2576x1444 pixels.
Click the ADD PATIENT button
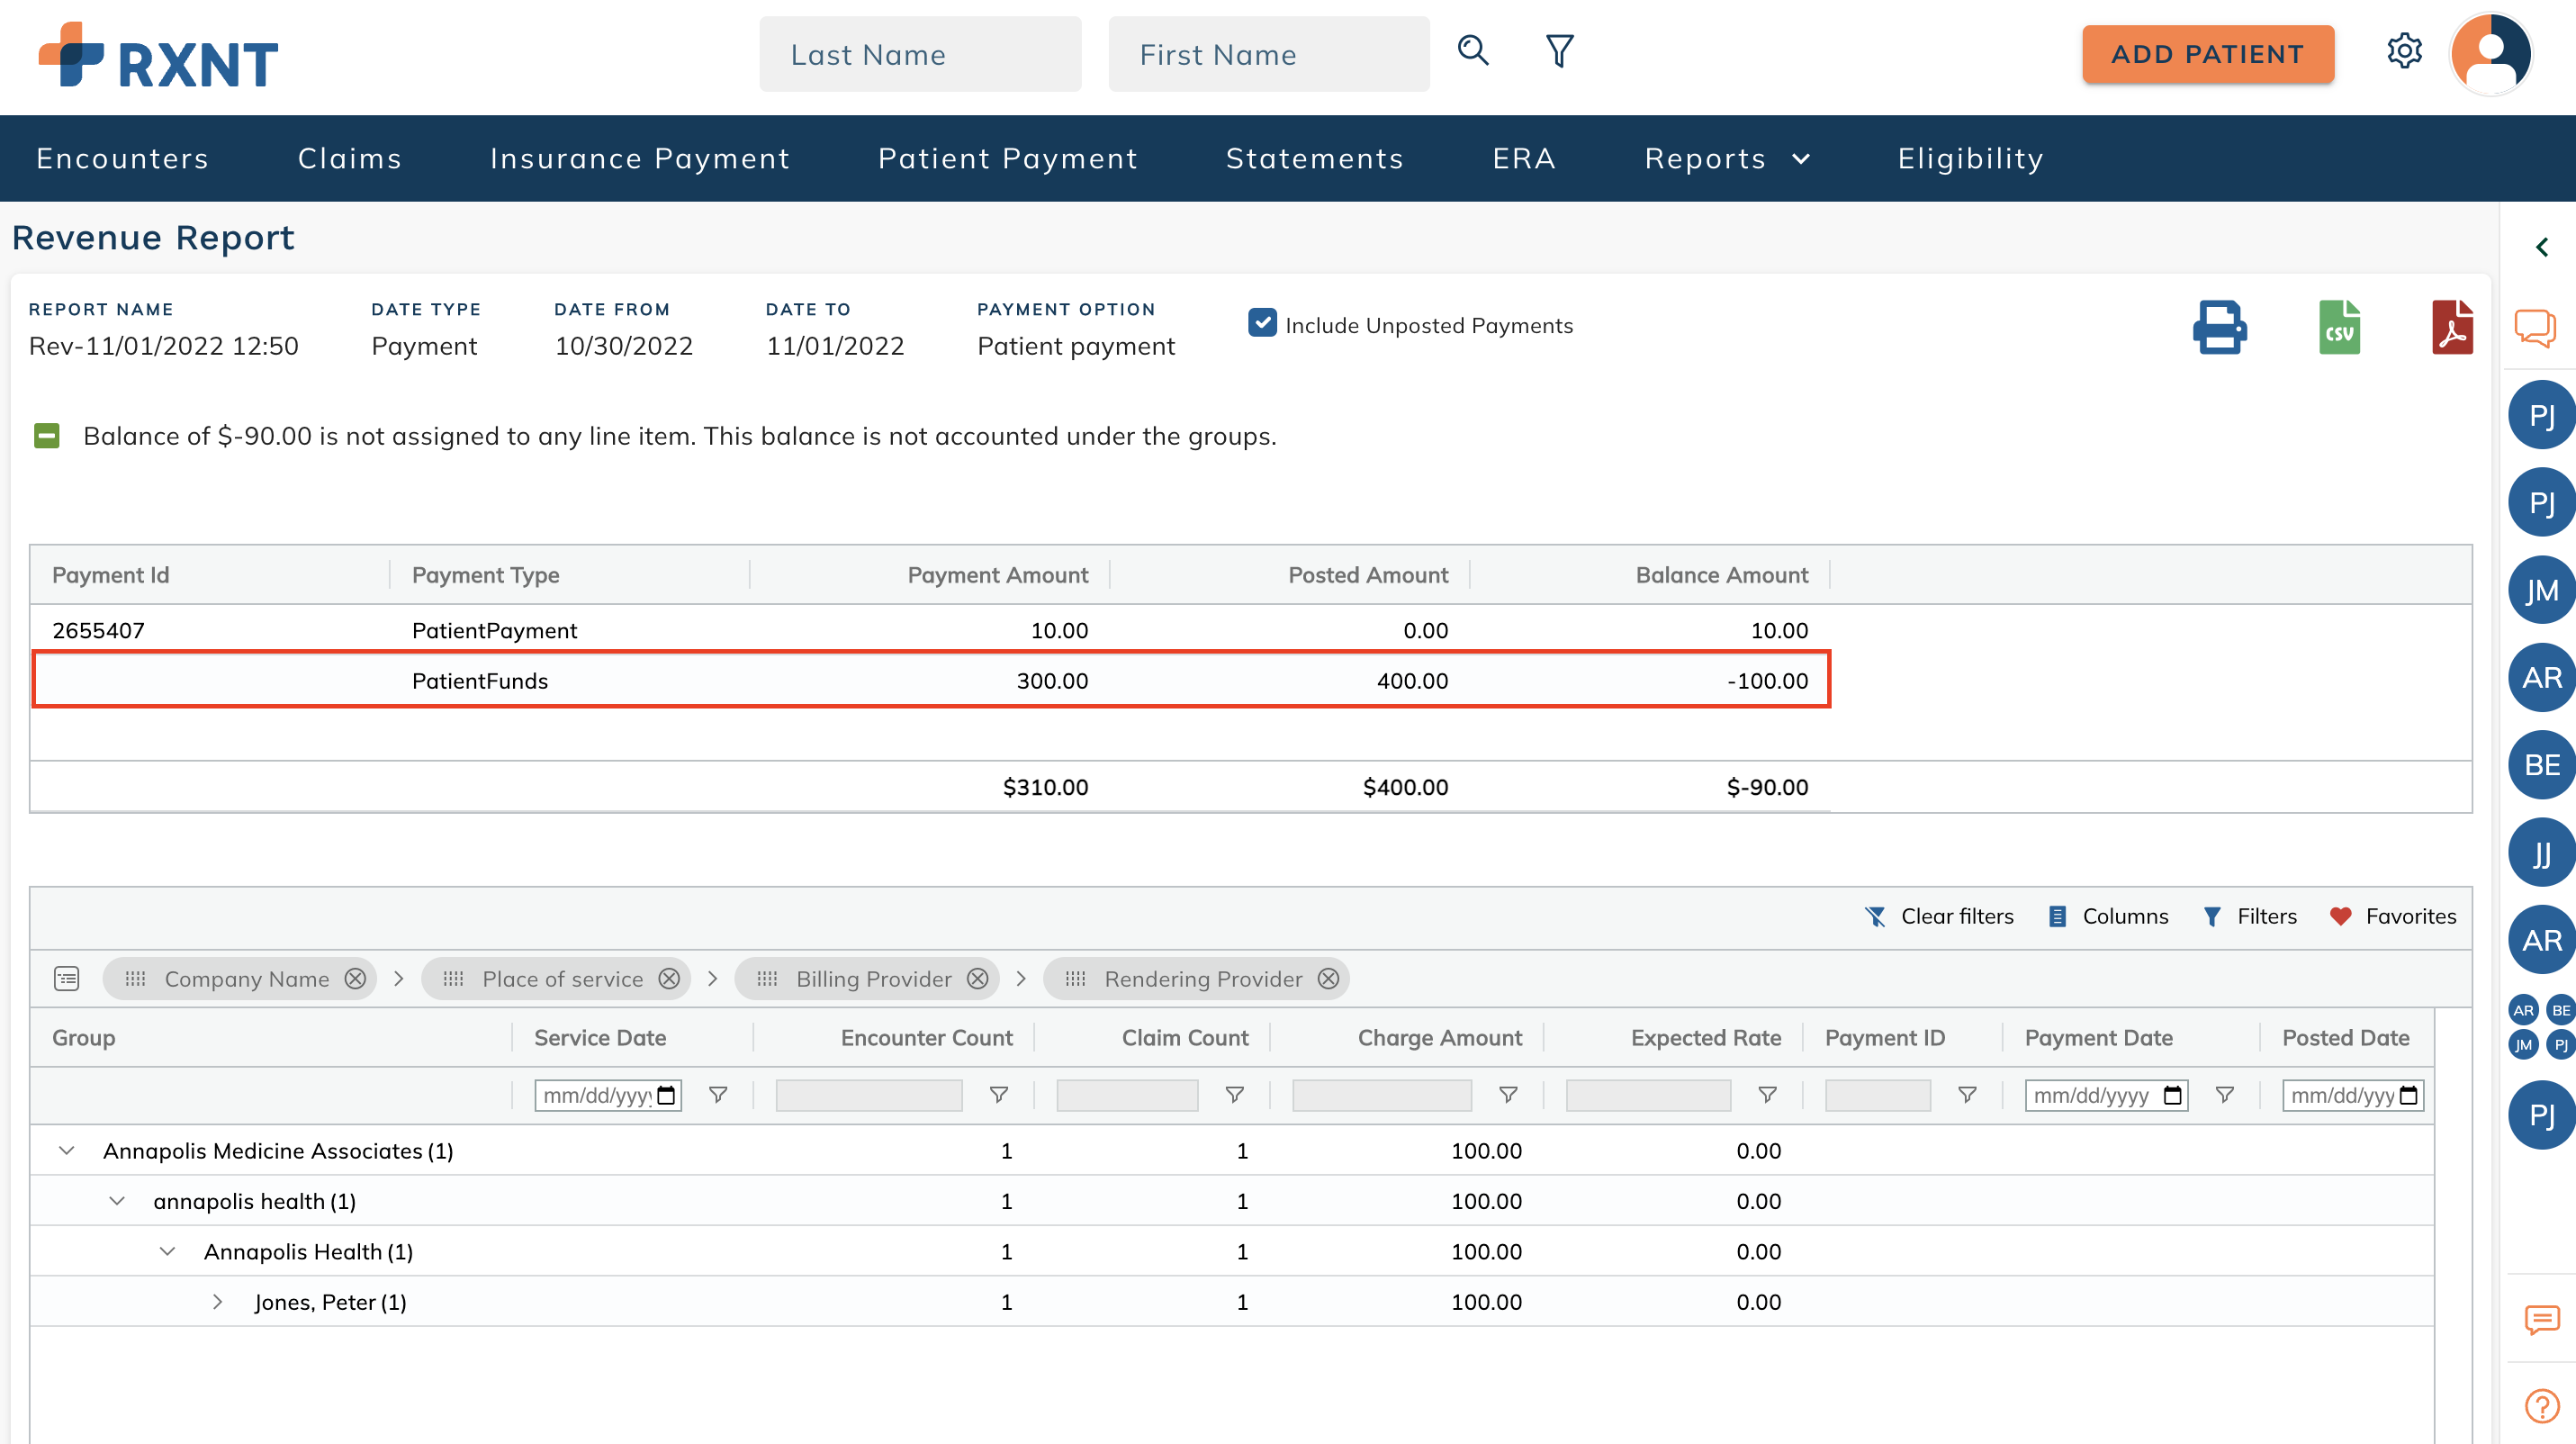pyautogui.click(x=2207, y=54)
